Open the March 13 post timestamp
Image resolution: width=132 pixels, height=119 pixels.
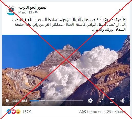point(25,12)
